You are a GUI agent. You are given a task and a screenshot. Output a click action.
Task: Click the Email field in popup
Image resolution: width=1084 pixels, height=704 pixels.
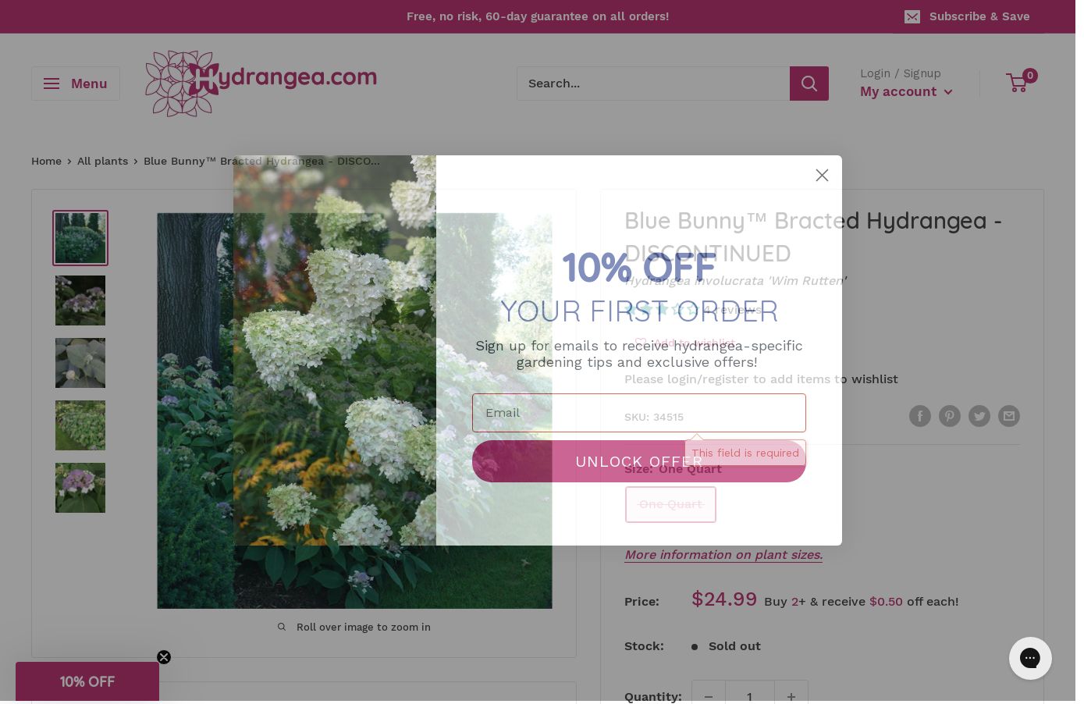click(639, 413)
